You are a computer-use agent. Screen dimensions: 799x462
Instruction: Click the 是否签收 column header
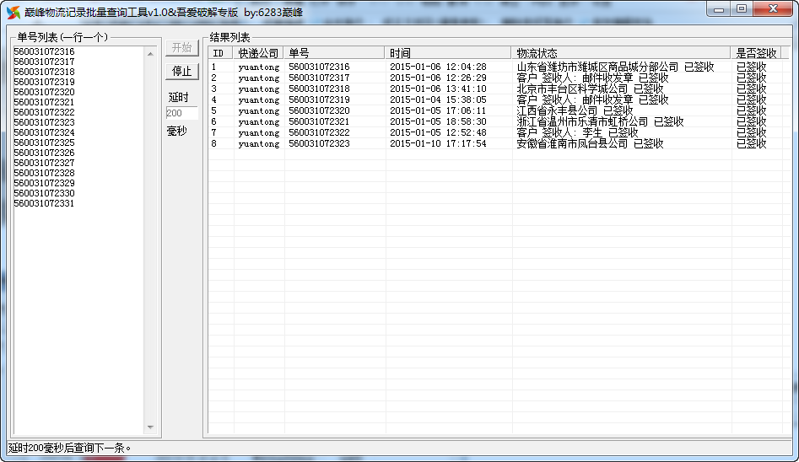point(756,53)
